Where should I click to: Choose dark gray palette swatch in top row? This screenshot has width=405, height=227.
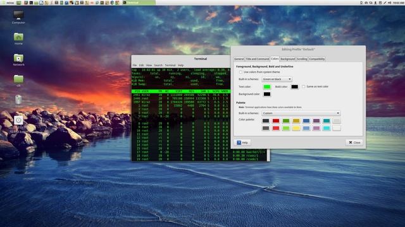pyautogui.click(x=266, y=120)
